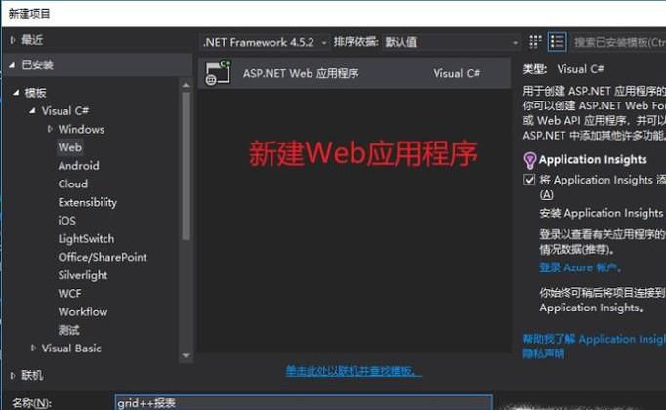Click the Application Insights lightbulb icon
666x410 pixels.
coord(529,160)
